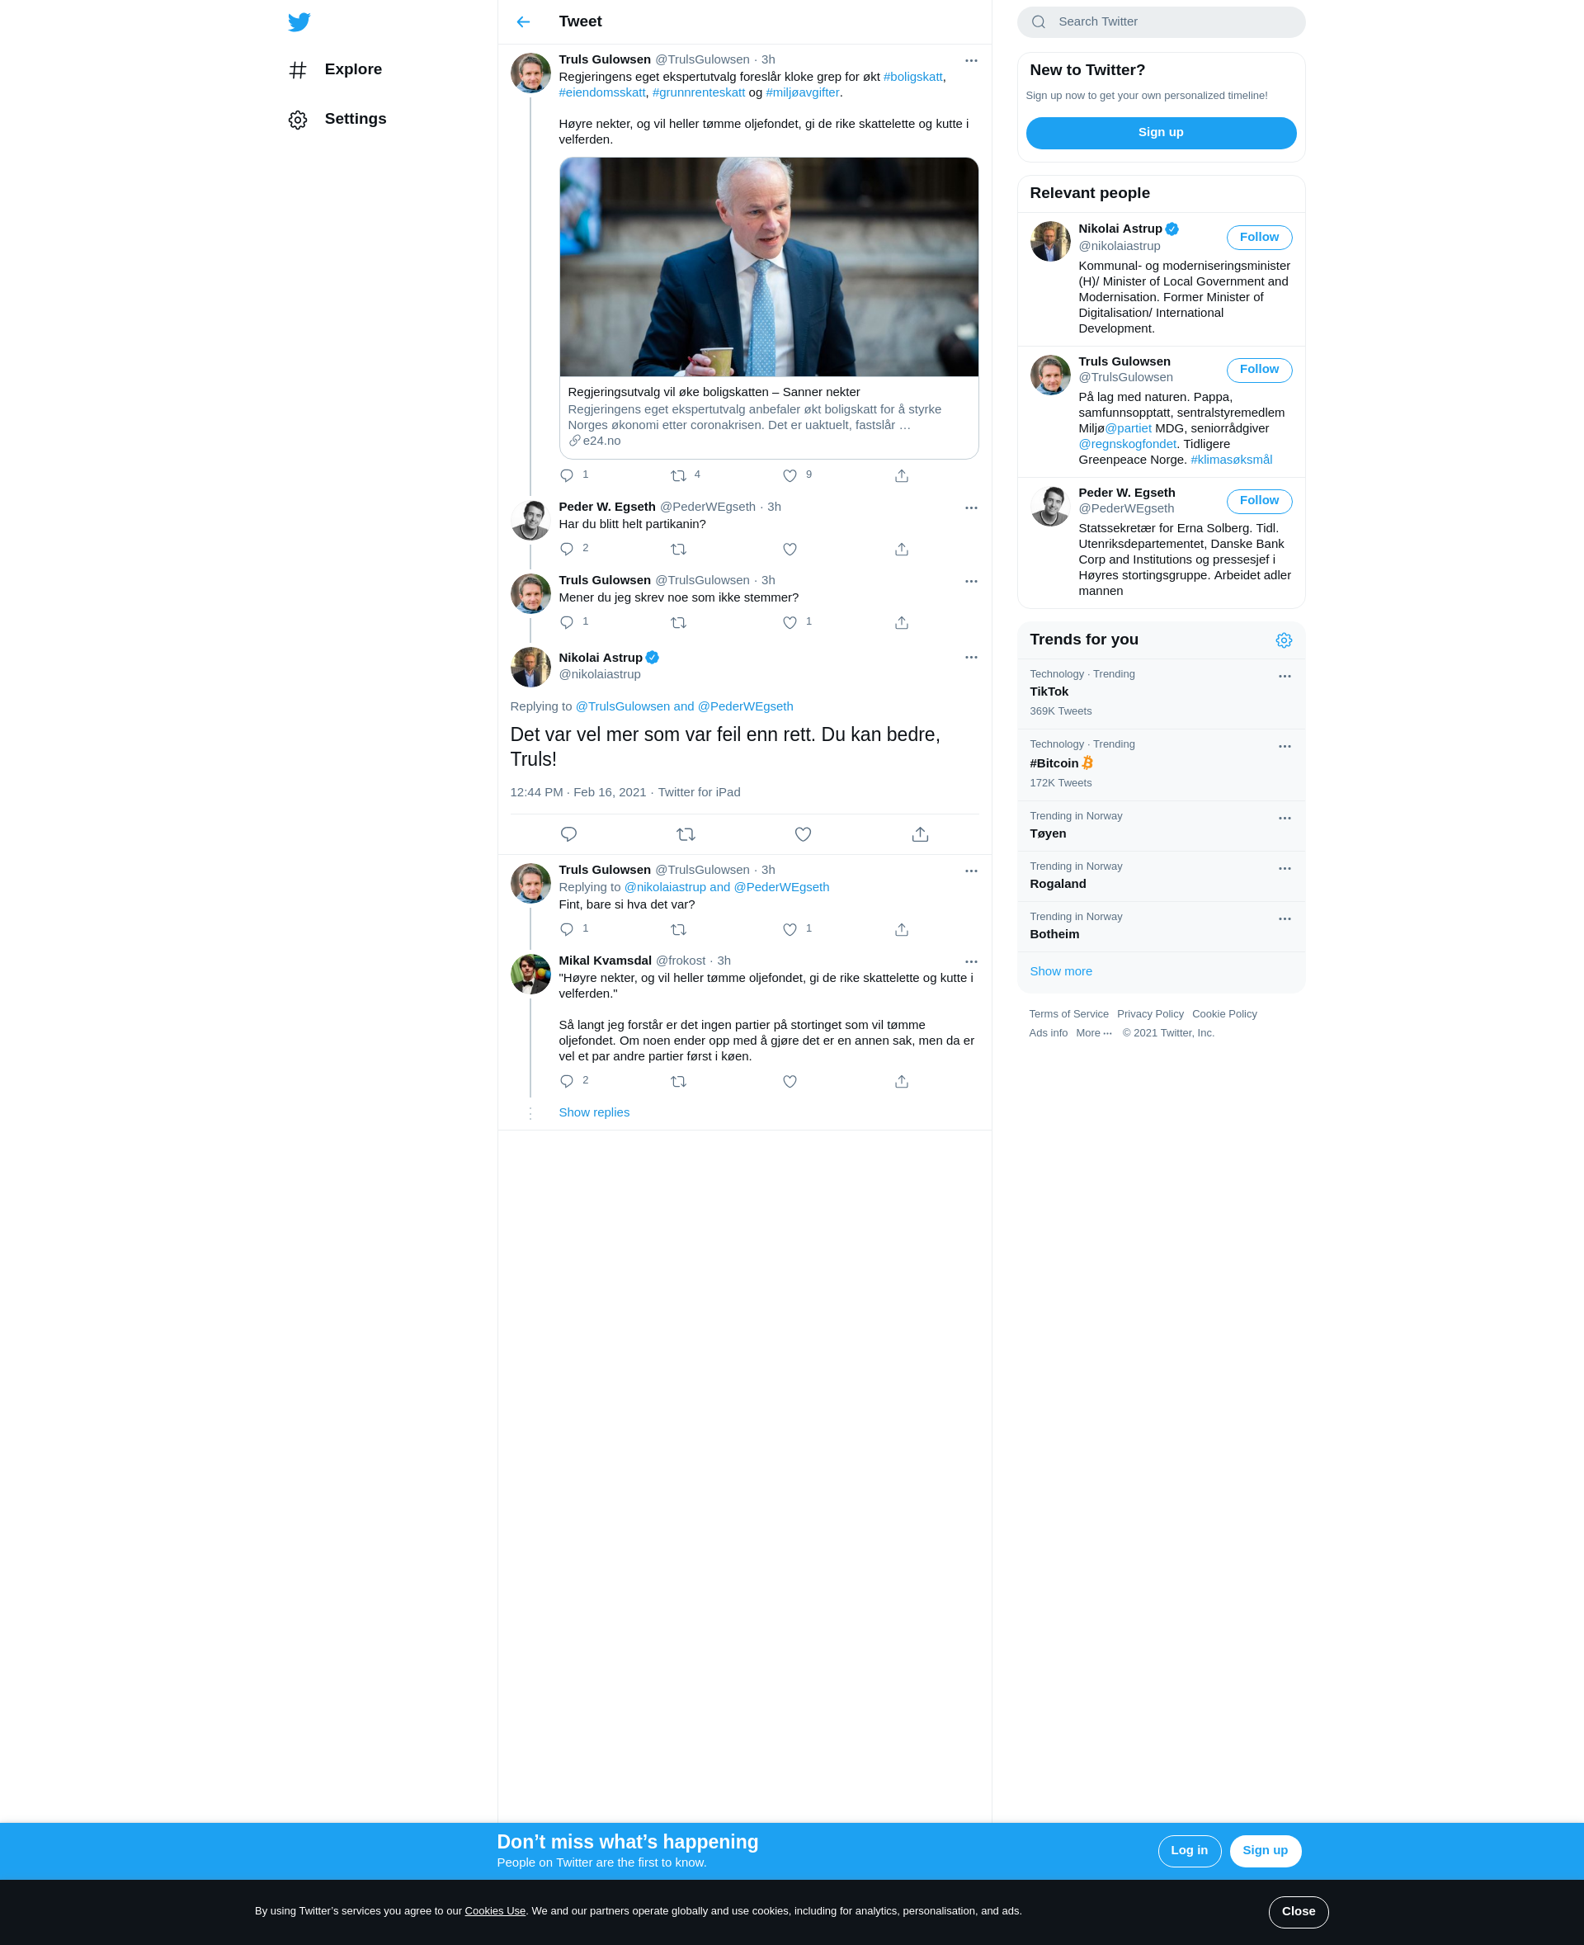Image resolution: width=1584 pixels, height=1945 pixels.
Task: Open the #miljøavgifter hashtag
Action: pos(802,92)
